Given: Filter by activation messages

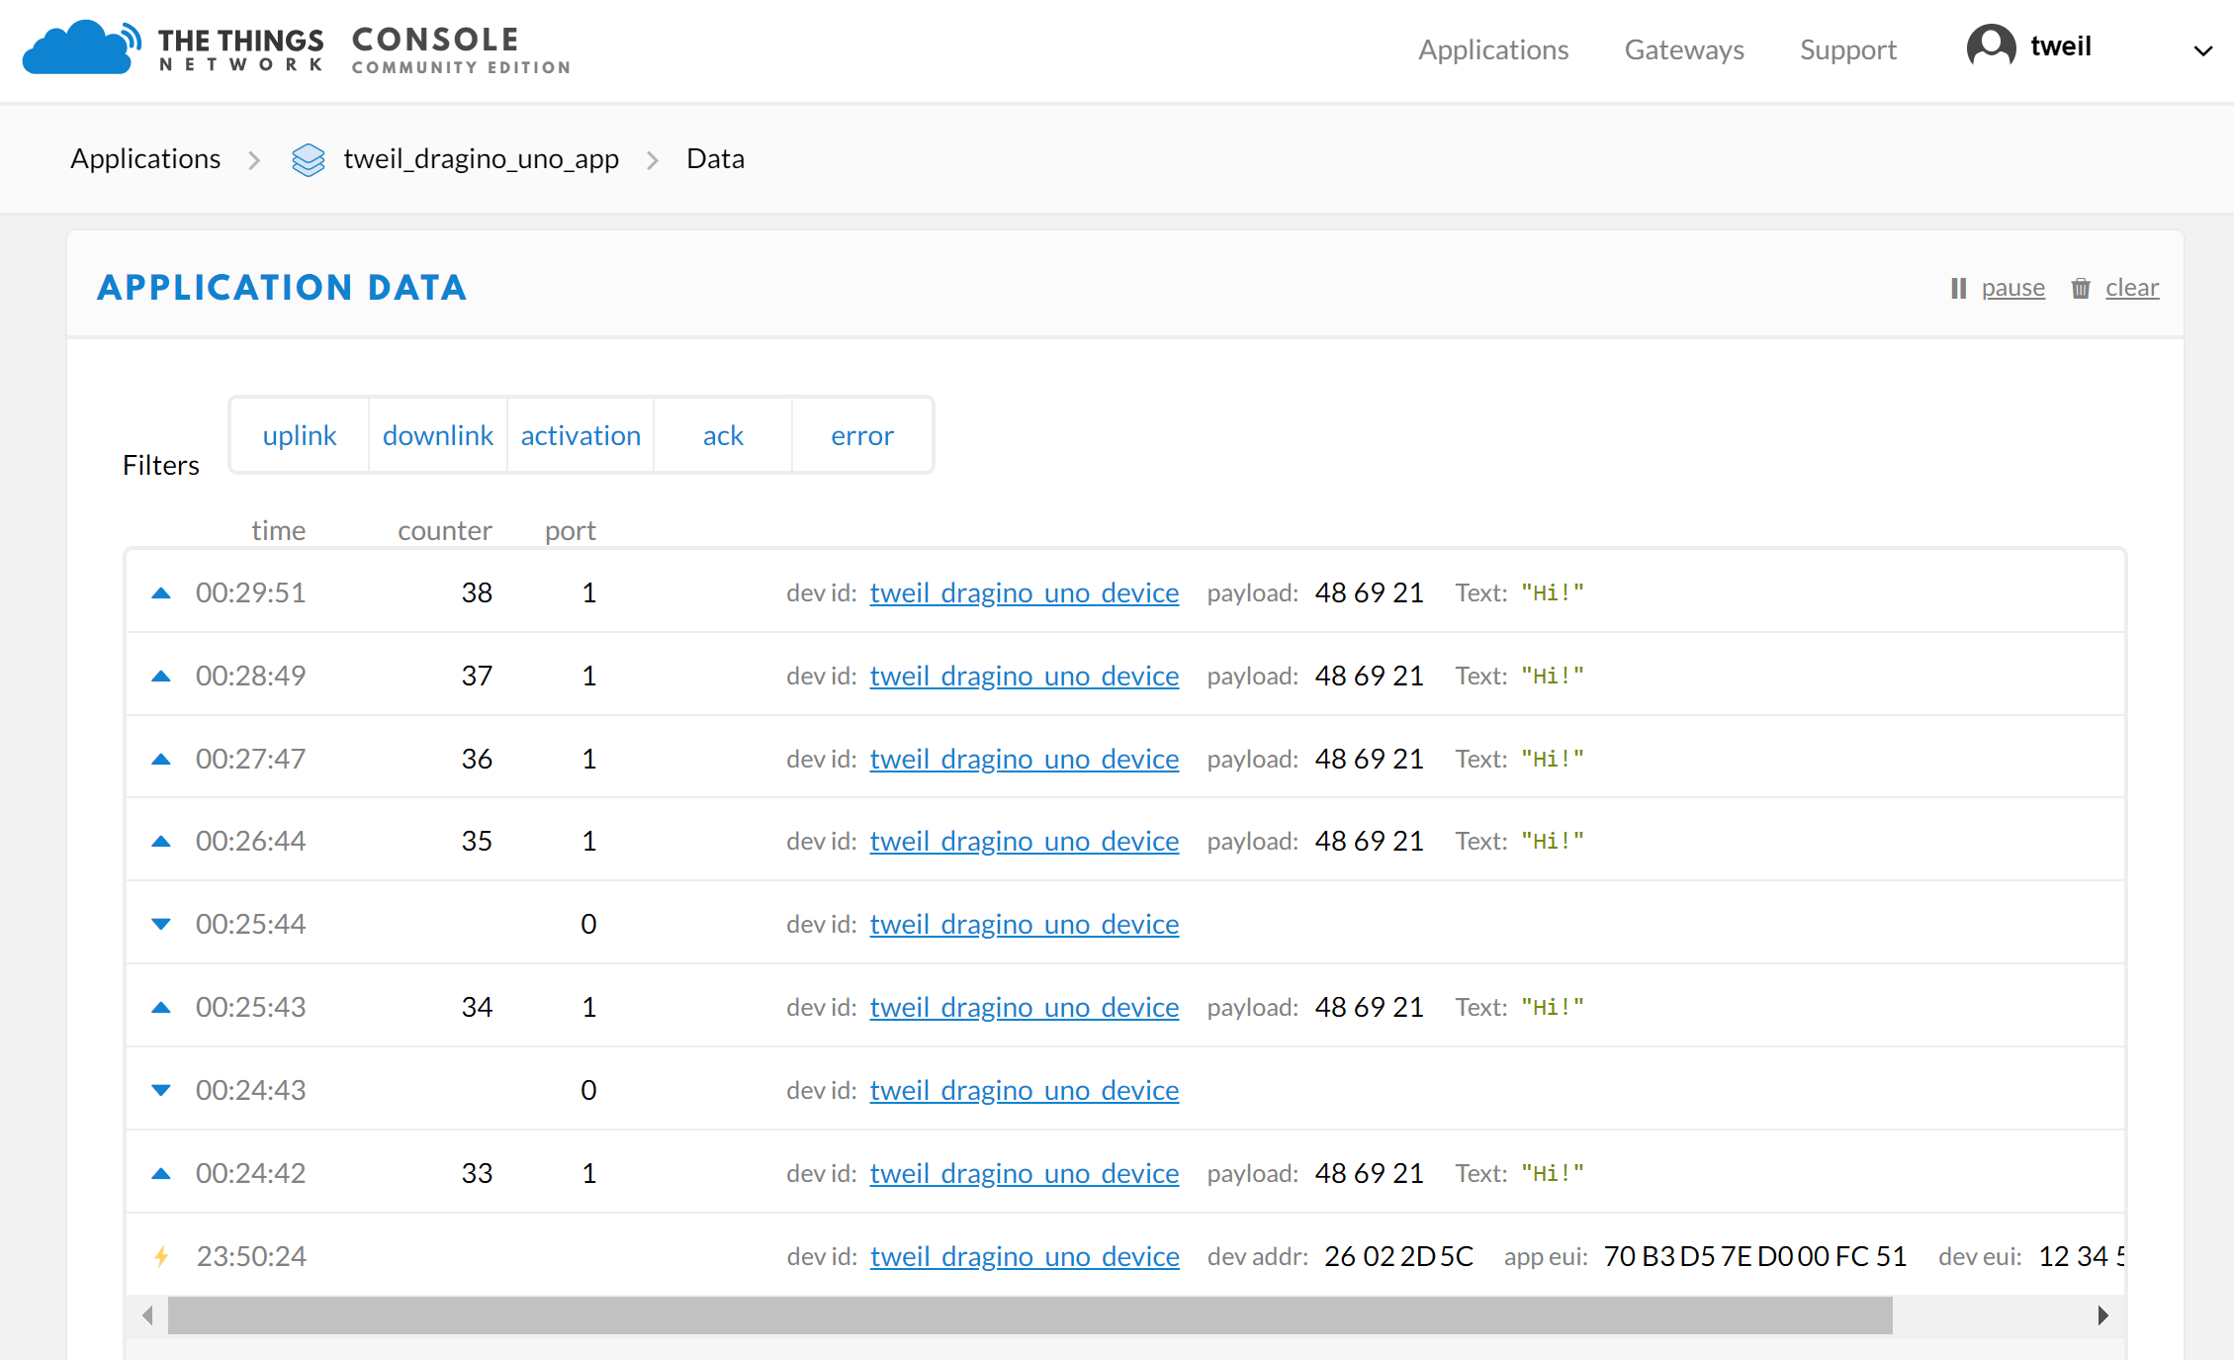Looking at the screenshot, I should tap(581, 435).
